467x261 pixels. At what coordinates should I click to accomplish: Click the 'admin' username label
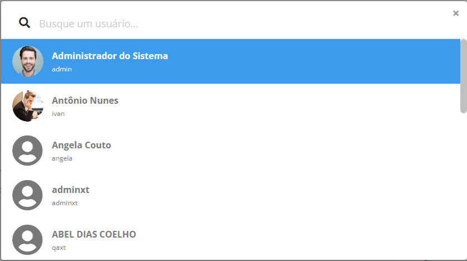(61, 69)
